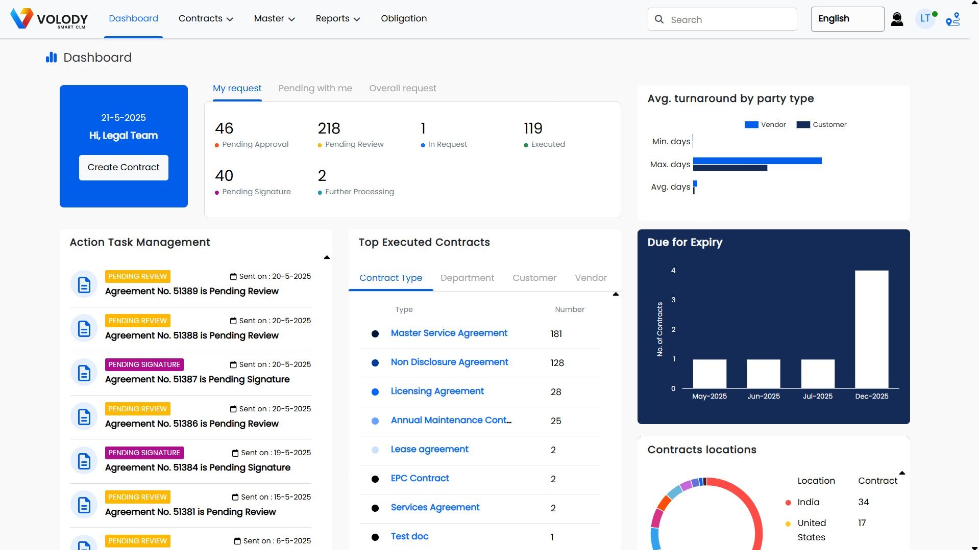Select the Customer tab
The width and height of the screenshot is (979, 550).
534,278
